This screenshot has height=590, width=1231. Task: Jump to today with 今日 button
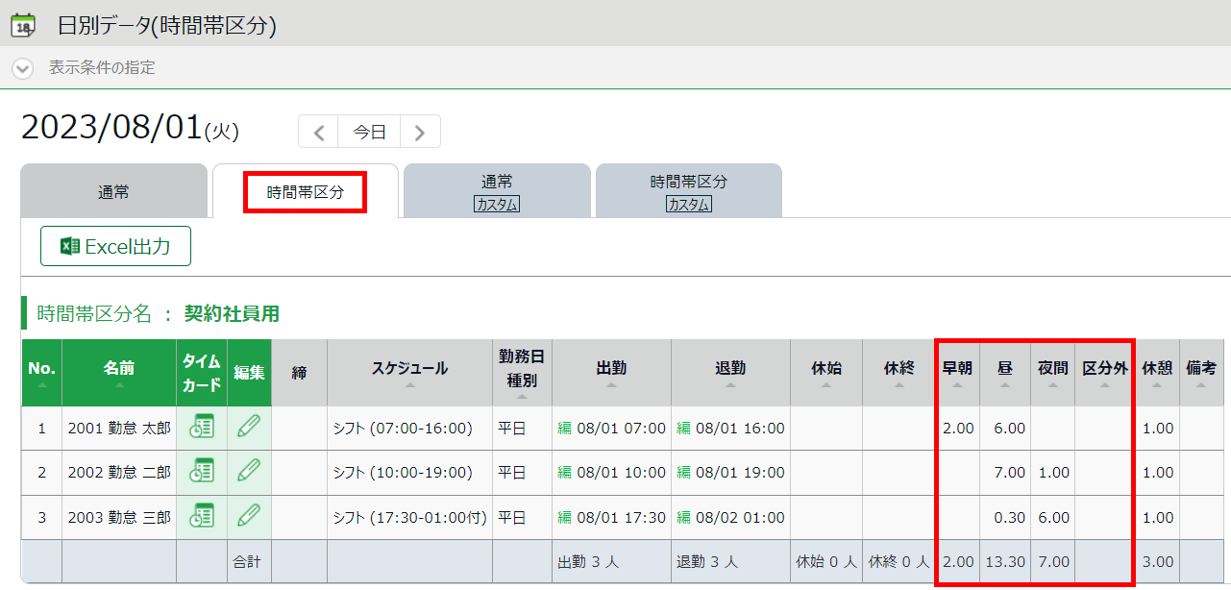point(369,132)
